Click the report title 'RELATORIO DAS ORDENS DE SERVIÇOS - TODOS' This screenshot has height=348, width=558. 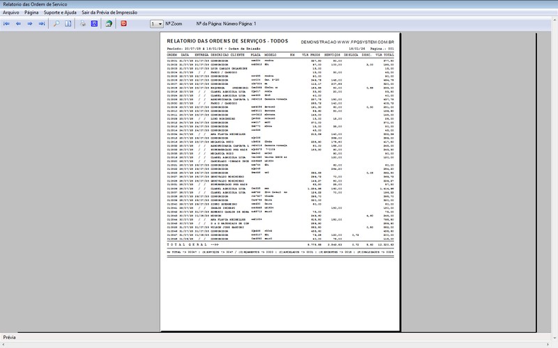point(227,41)
